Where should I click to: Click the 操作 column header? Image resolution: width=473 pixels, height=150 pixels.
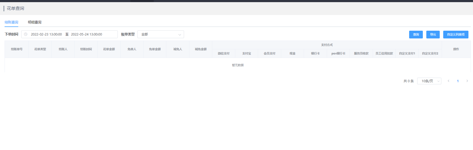456,49
